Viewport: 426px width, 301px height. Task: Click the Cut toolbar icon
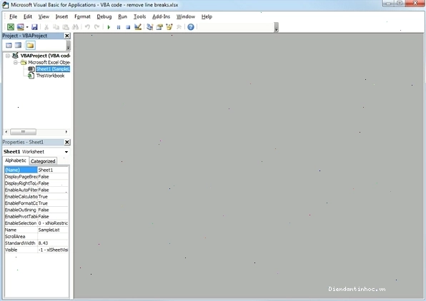pos(46,27)
